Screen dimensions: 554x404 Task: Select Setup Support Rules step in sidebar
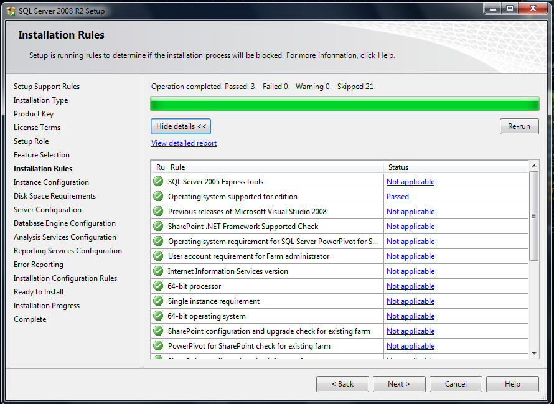tap(47, 87)
